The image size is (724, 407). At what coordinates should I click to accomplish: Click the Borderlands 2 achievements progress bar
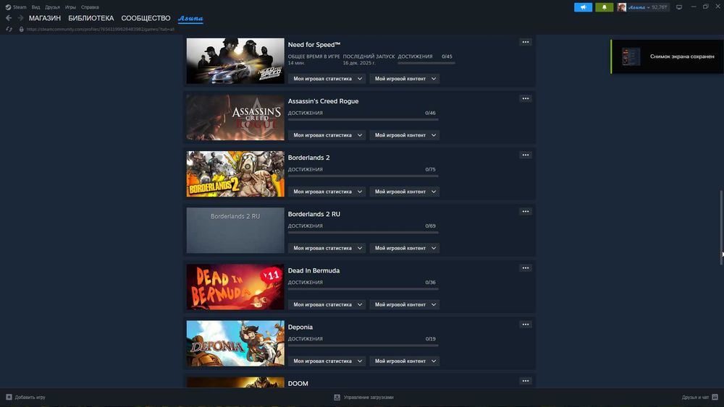point(363,176)
